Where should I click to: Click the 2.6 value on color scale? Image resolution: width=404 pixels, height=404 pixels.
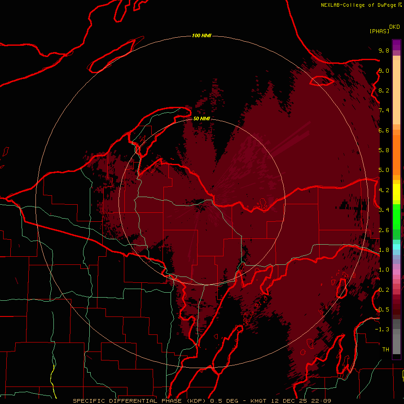click(384, 230)
